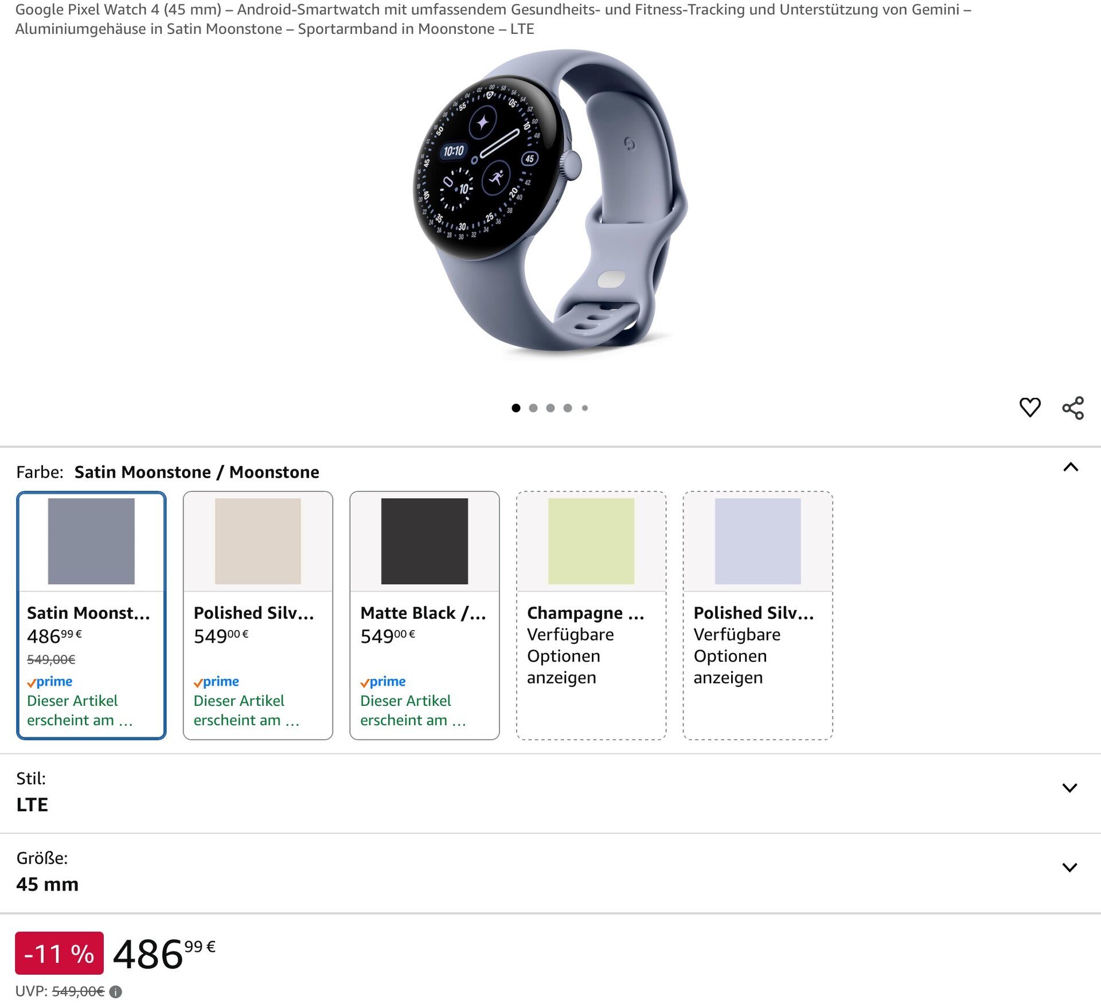Go to third product image dot
Screen dimensions: 1101x1008
point(550,408)
